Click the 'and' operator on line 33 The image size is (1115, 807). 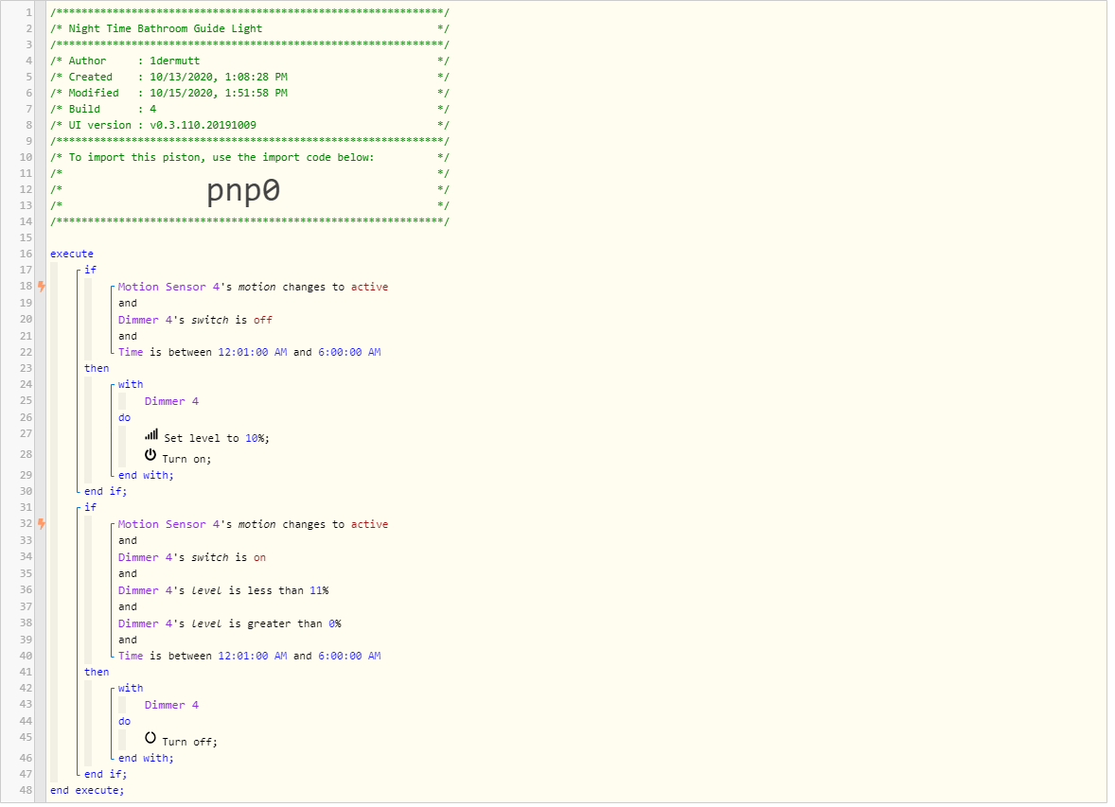coord(128,541)
